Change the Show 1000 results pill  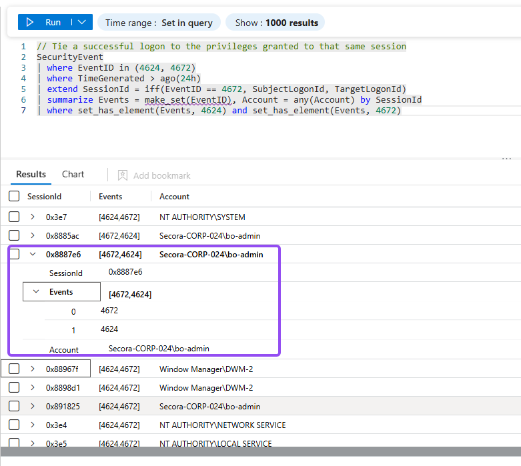pyautogui.click(x=275, y=23)
